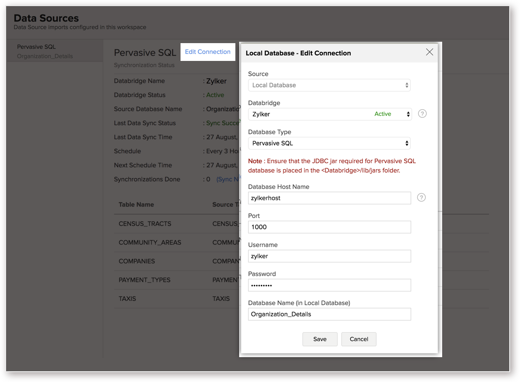Cancel the Edit Connection dialog
Viewport: 520px width, 382px height.
[x=359, y=339]
